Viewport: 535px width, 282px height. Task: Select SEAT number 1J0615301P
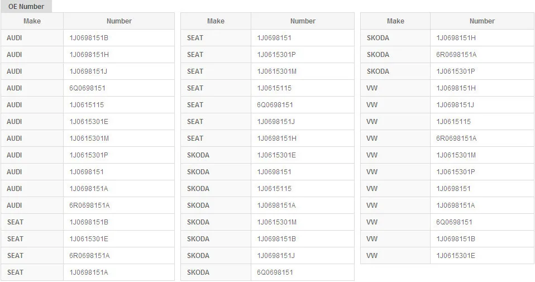coord(276,55)
